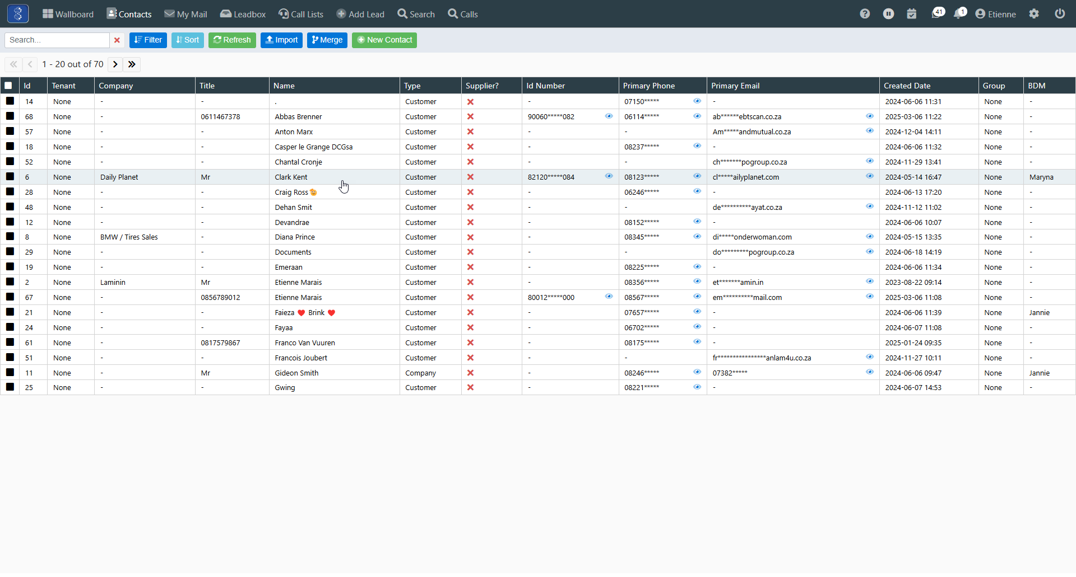
Task: Reveal Id Number for Etienne Marais row 67
Action: click(609, 297)
